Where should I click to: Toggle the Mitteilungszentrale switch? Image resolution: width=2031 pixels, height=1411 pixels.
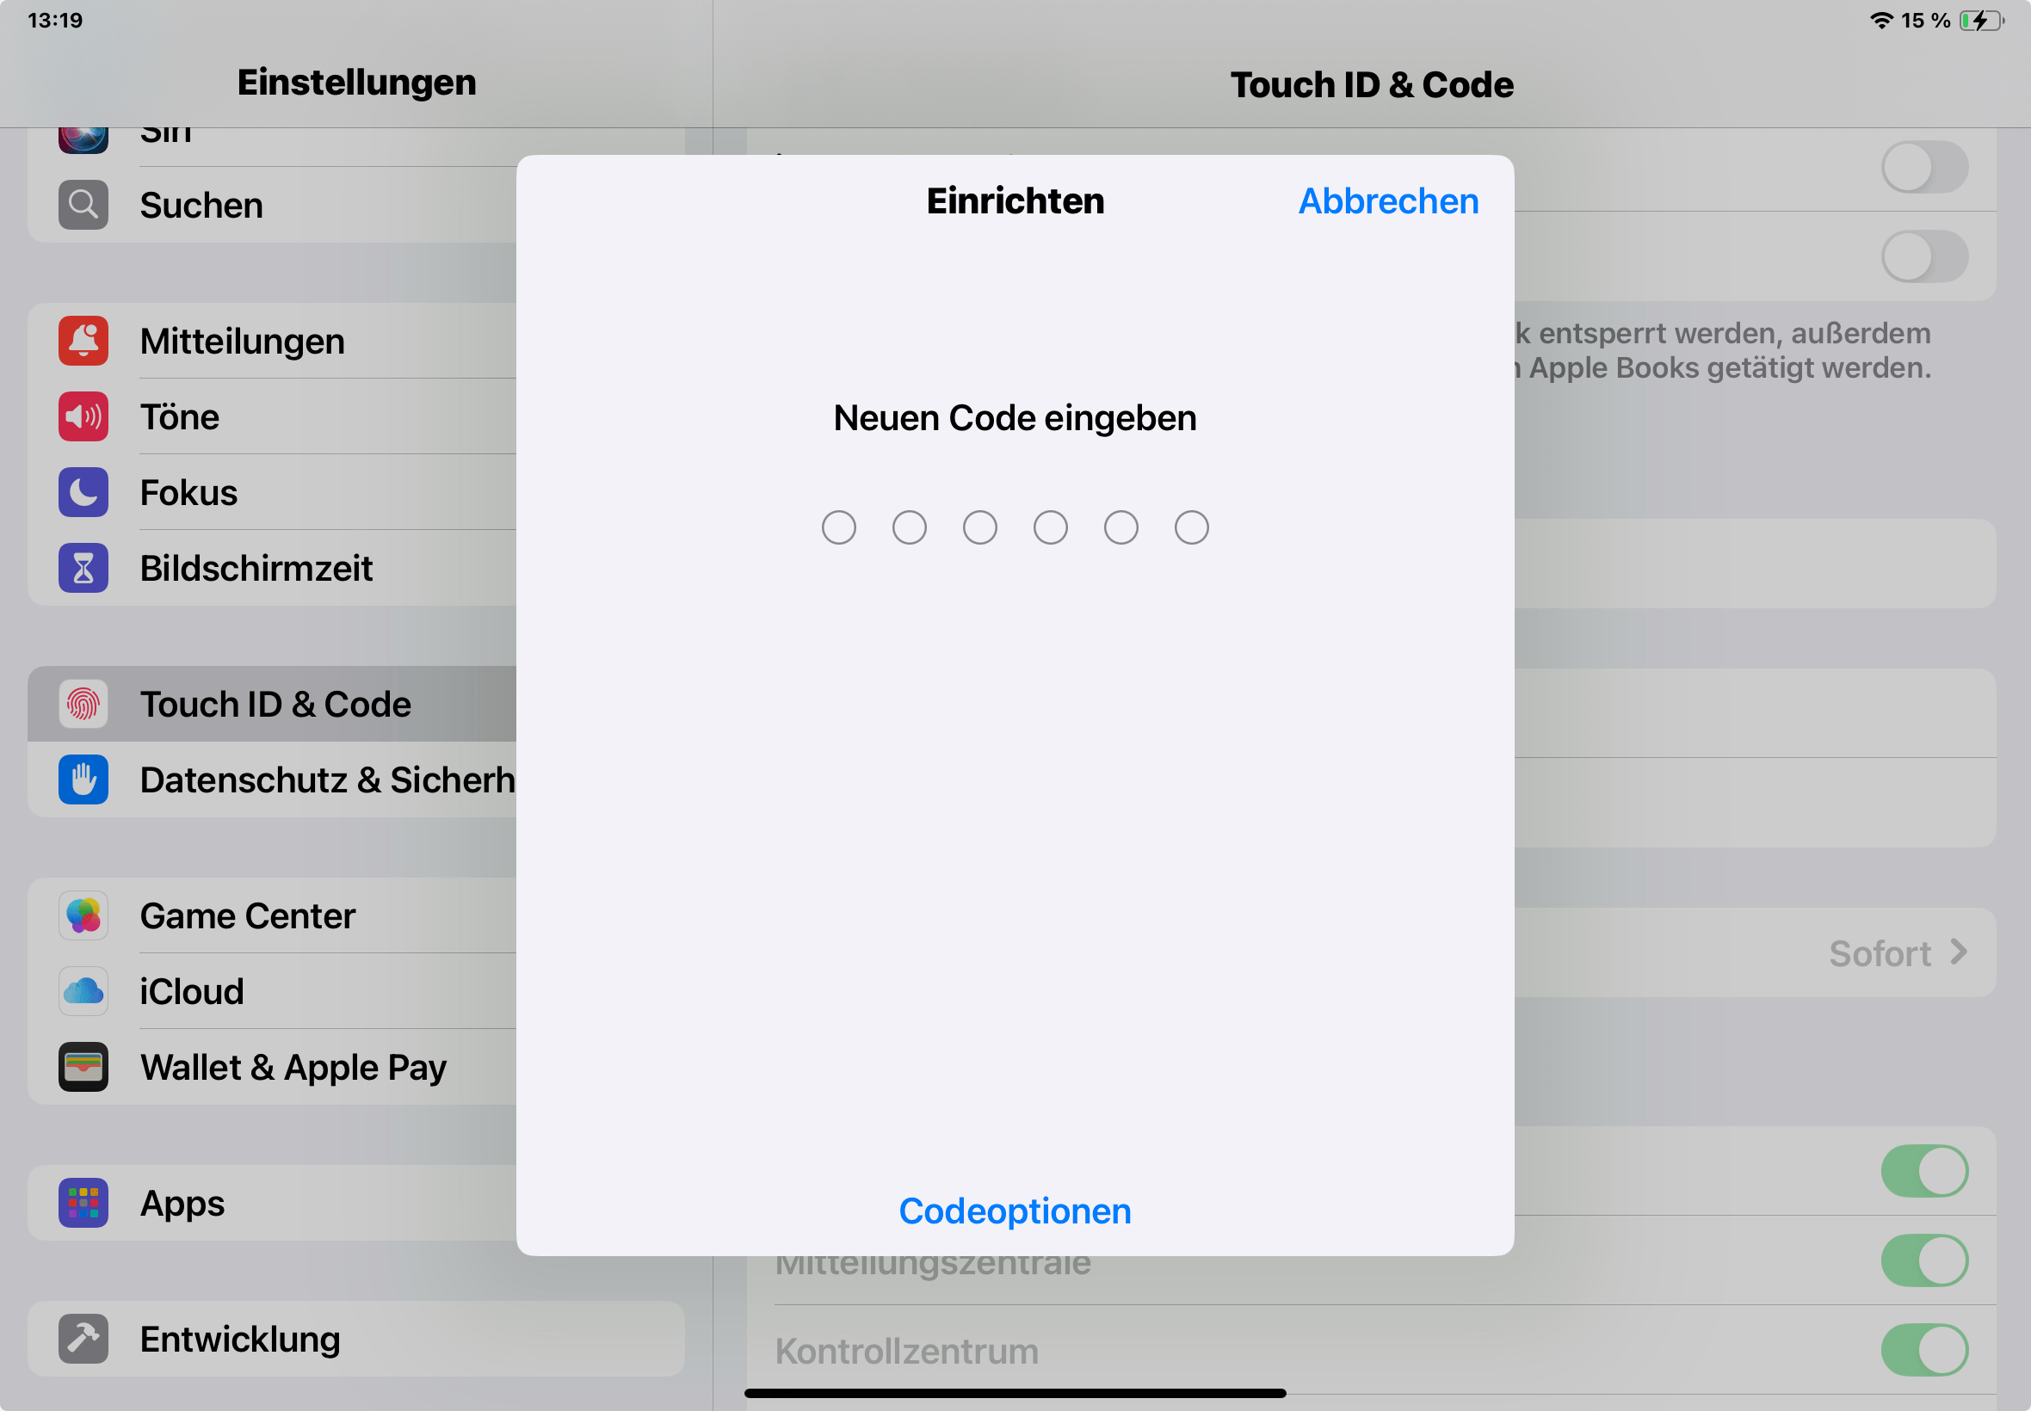pyautogui.click(x=1924, y=1260)
